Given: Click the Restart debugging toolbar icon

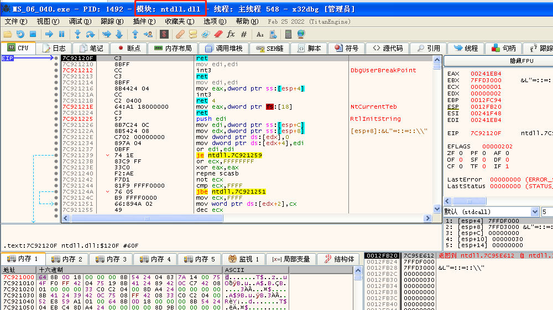Looking at the screenshot, I should (x=20, y=34).
